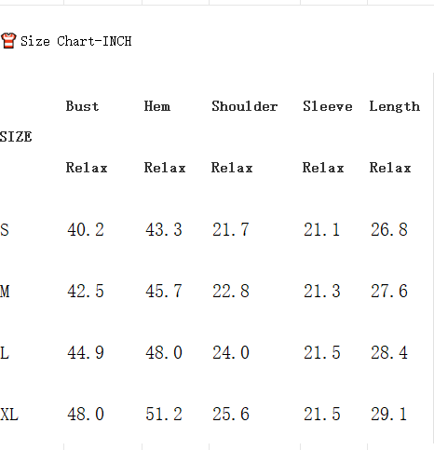Click the t-shirt icon beside Size Chart
Image resolution: width=434 pixels, height=450 pixels.
click(x=8, y=41)
